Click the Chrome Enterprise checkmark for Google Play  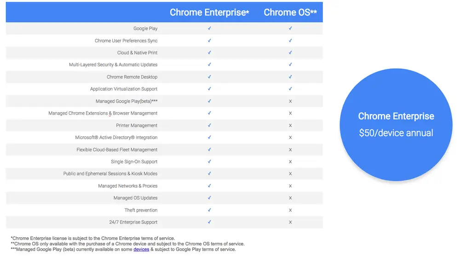[209, 29]
